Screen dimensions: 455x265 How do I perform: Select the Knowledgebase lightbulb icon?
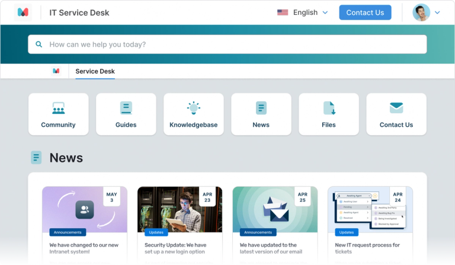(193, 108)
